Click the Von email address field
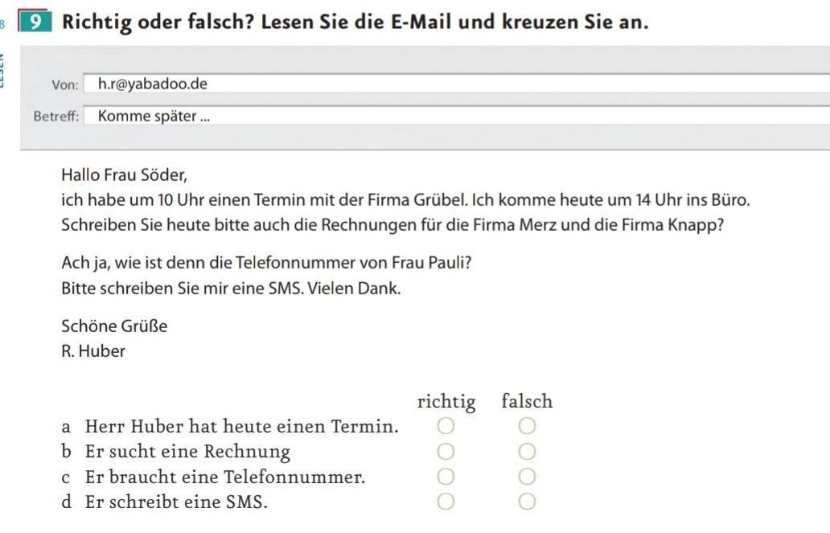830x533 pixels. tap(456, 84)
